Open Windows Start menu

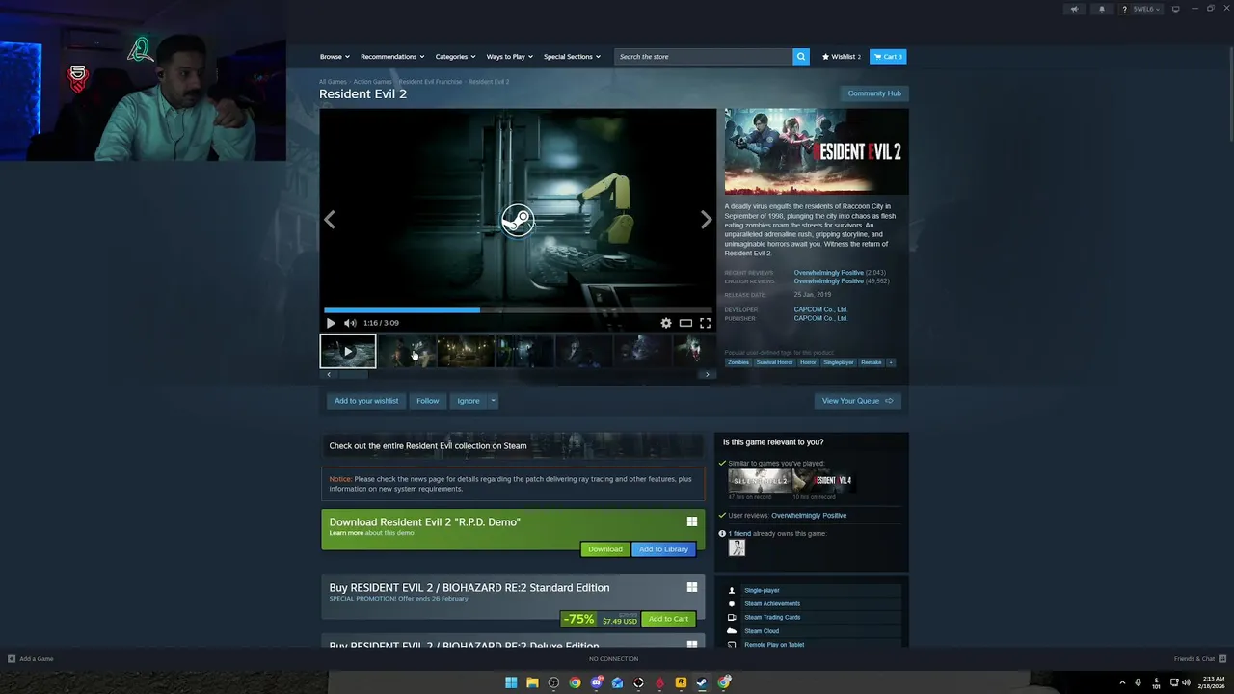[x=511, y=682]
